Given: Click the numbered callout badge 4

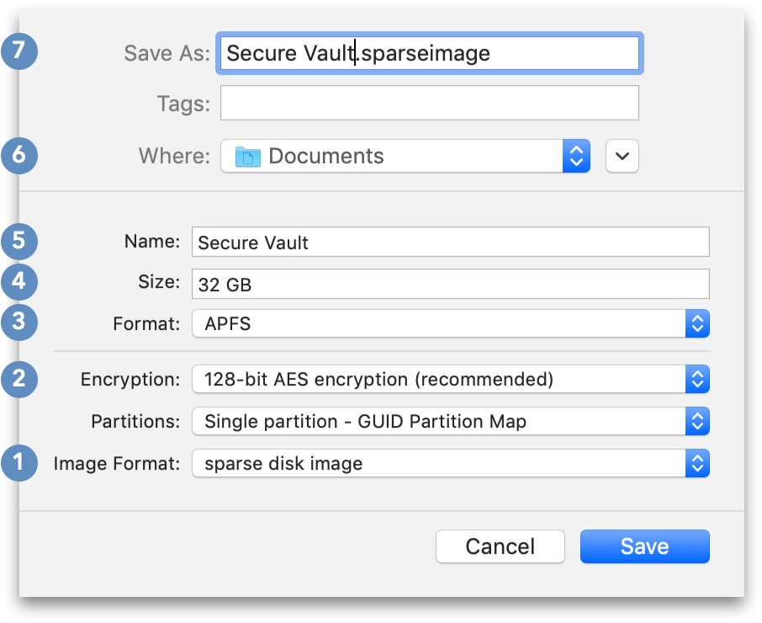Looking at the screenshot, I should pyautogui.click(x=20, y=282).
